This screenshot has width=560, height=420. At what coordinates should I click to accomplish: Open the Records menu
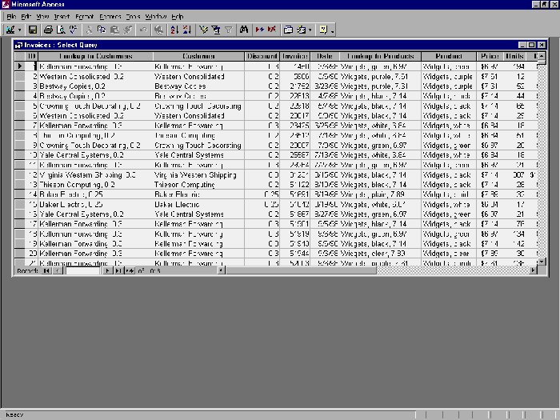[110, 16]
